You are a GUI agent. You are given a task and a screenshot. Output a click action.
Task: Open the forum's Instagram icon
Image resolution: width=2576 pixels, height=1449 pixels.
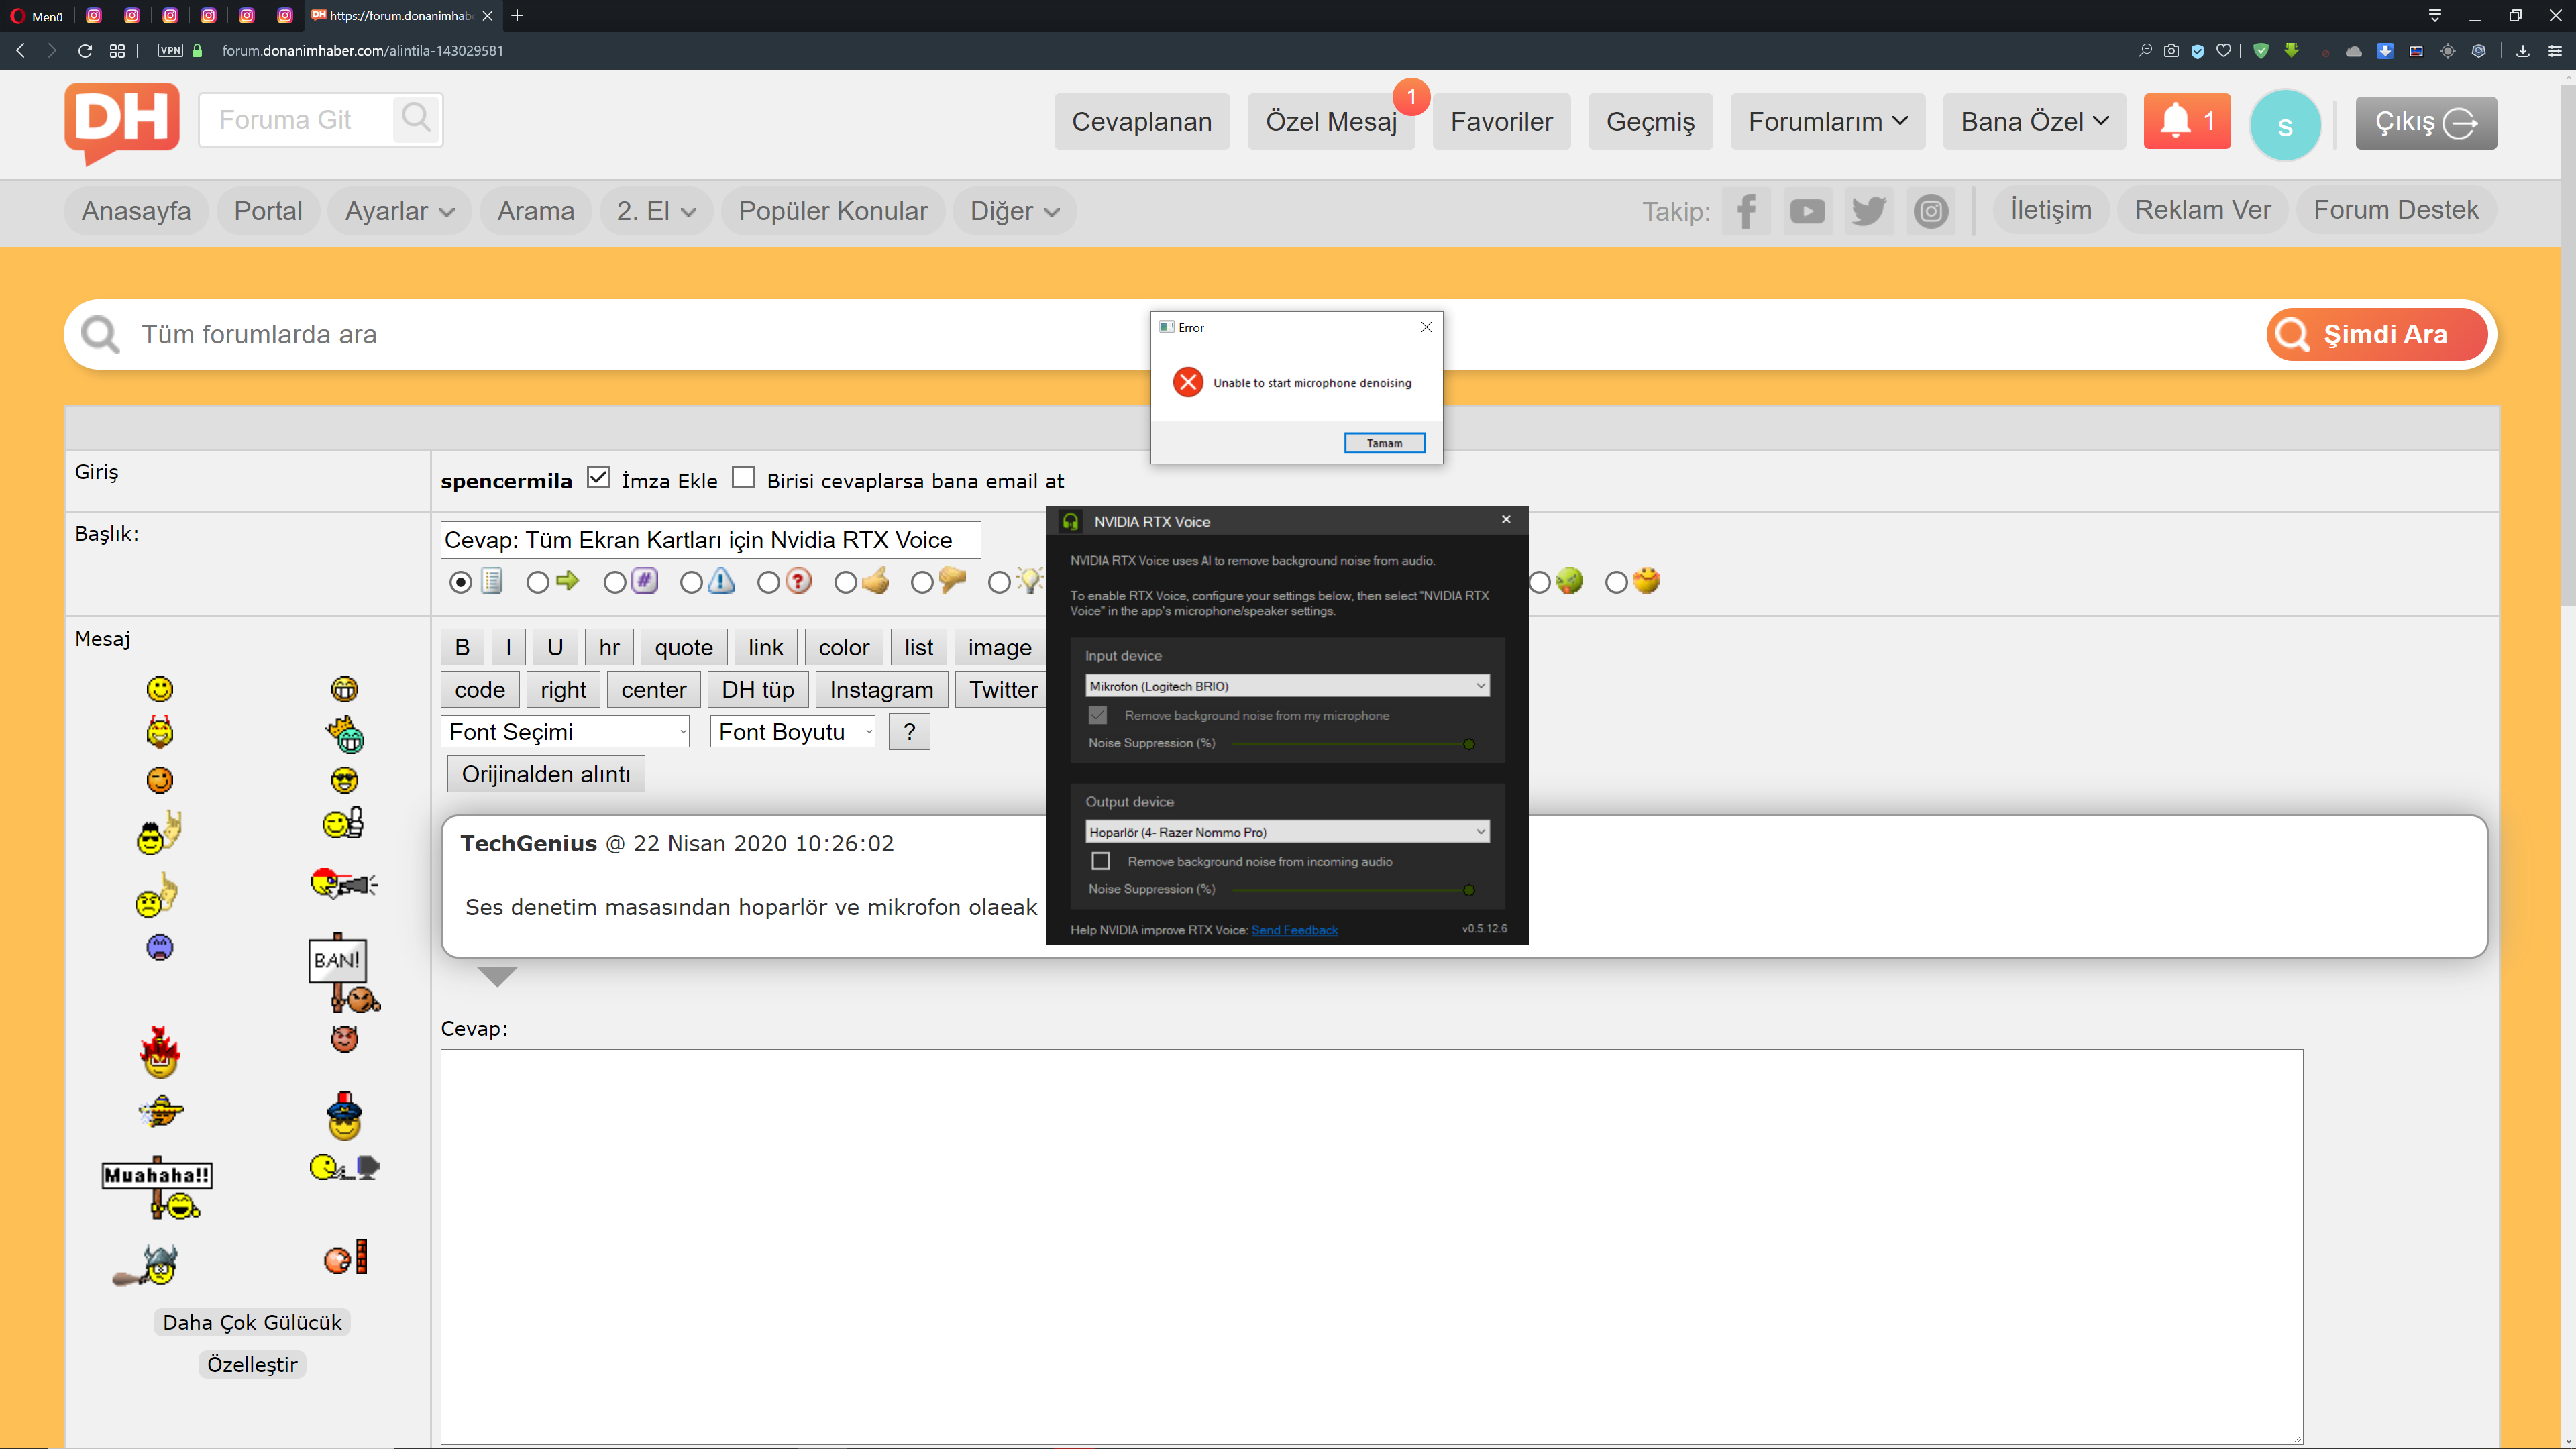[1931, 211]
